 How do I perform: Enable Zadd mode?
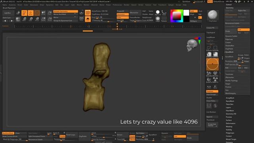pyautogui.click(x=194, y=11)
